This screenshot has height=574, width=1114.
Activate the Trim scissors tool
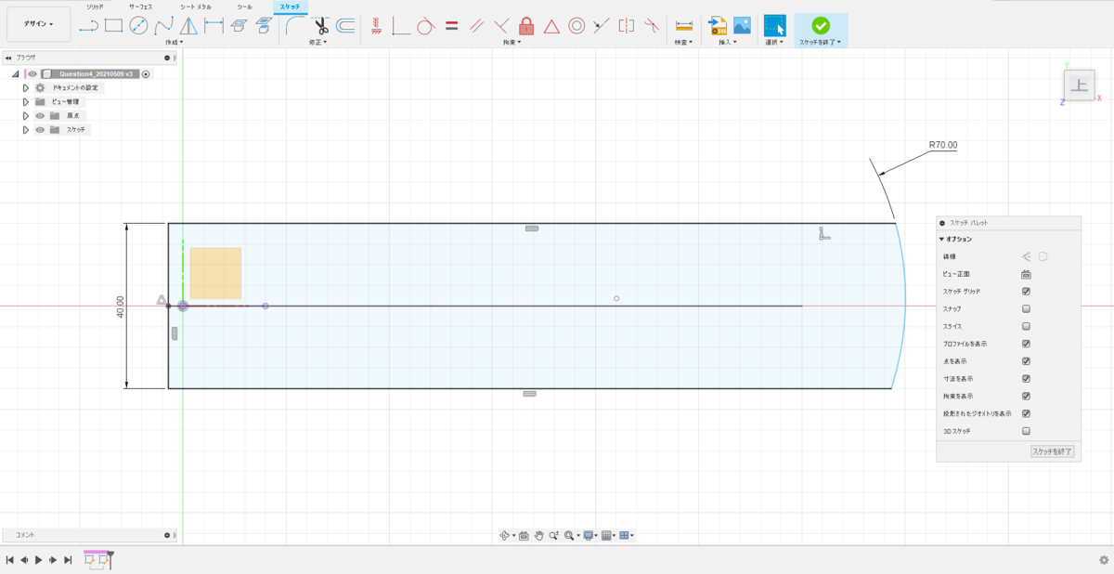[319, 25]
